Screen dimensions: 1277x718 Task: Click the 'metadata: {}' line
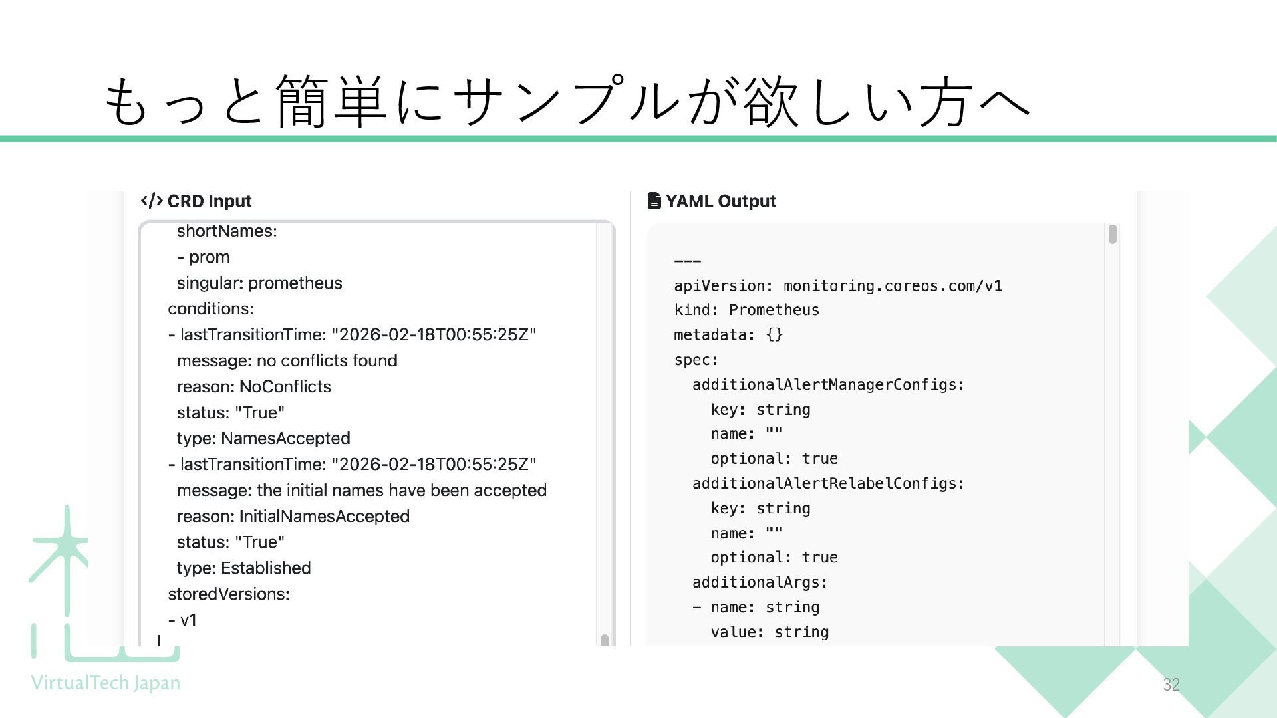click(728, 334)
